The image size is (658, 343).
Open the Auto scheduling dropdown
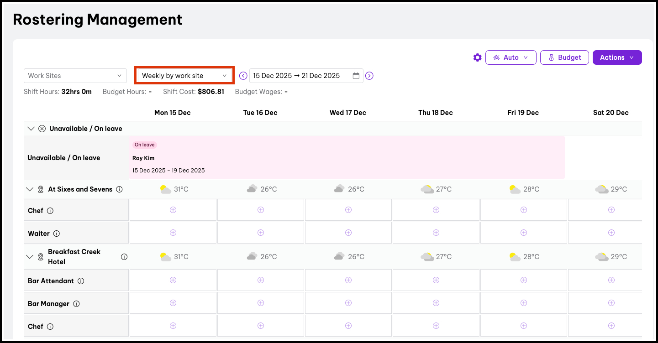click(510, 57)
